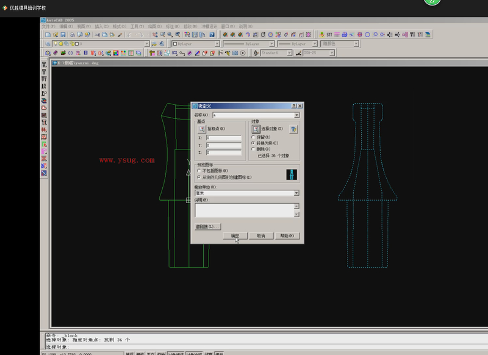Open the 编辑 (Edit) menu
This screenshot has height=355, width=488.
(x=66, y=26)
